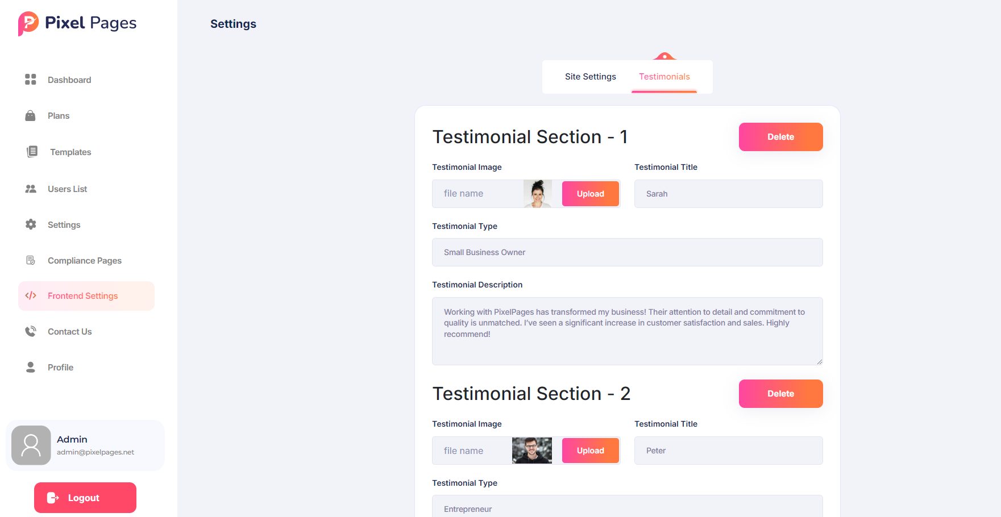
Task: Focus the Testimonial Title field containing Peter
Action: pos(728,451)
